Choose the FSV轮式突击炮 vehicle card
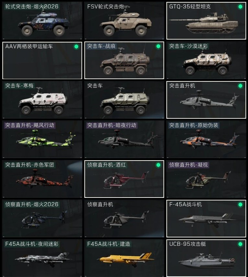 pos(124,21)
